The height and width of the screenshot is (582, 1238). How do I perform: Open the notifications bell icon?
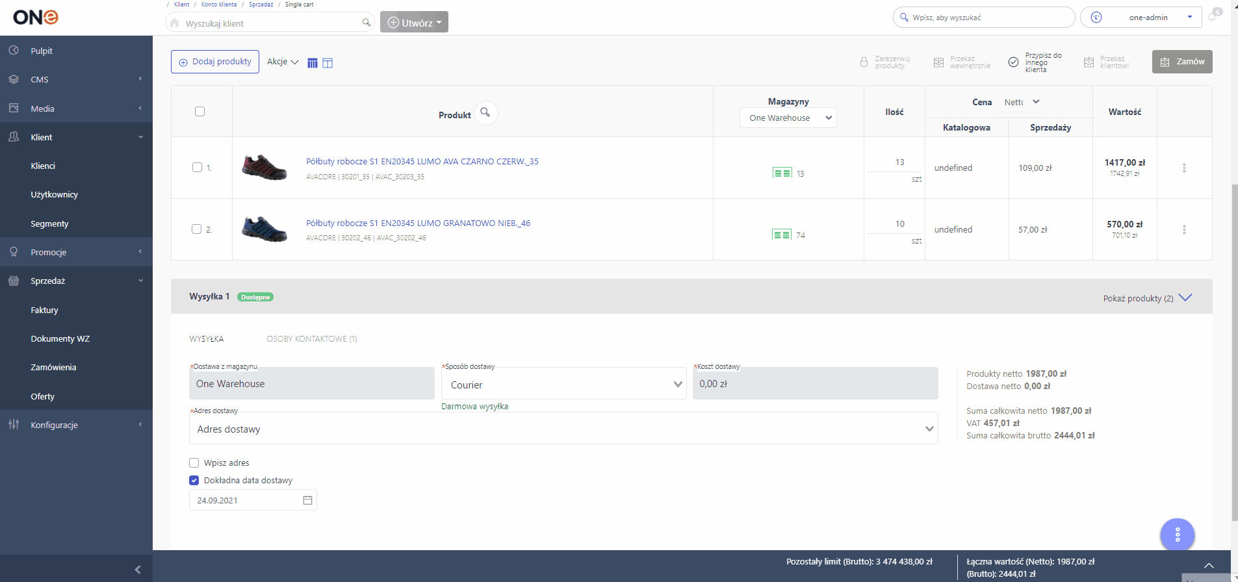1212,17
